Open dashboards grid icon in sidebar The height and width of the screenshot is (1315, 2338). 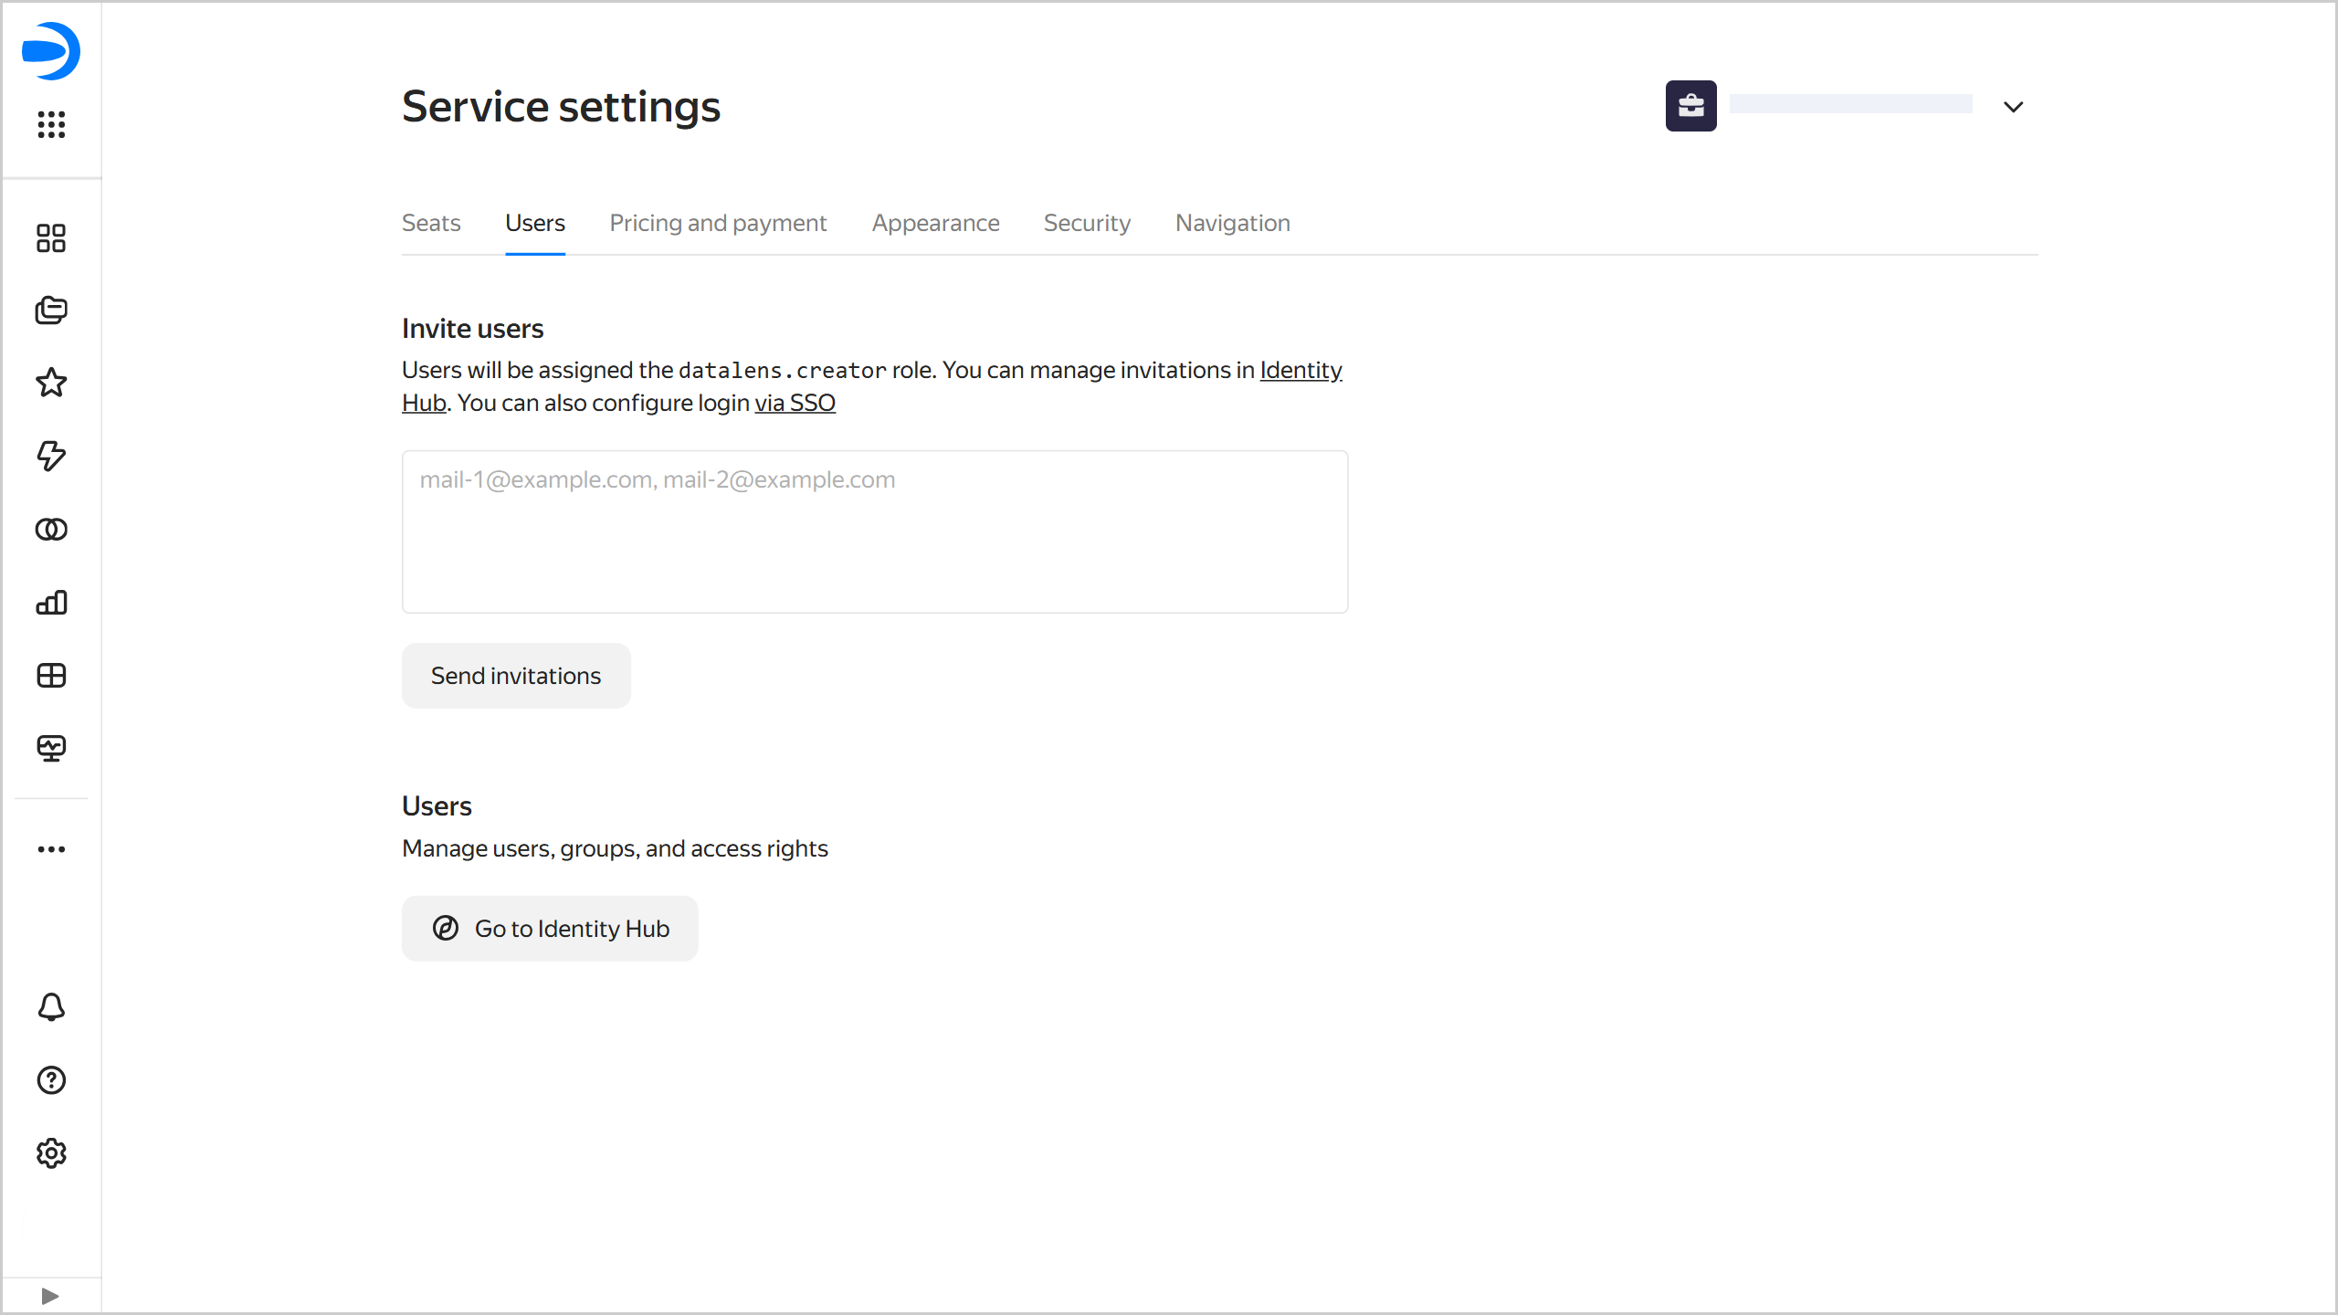pos(51,676)
